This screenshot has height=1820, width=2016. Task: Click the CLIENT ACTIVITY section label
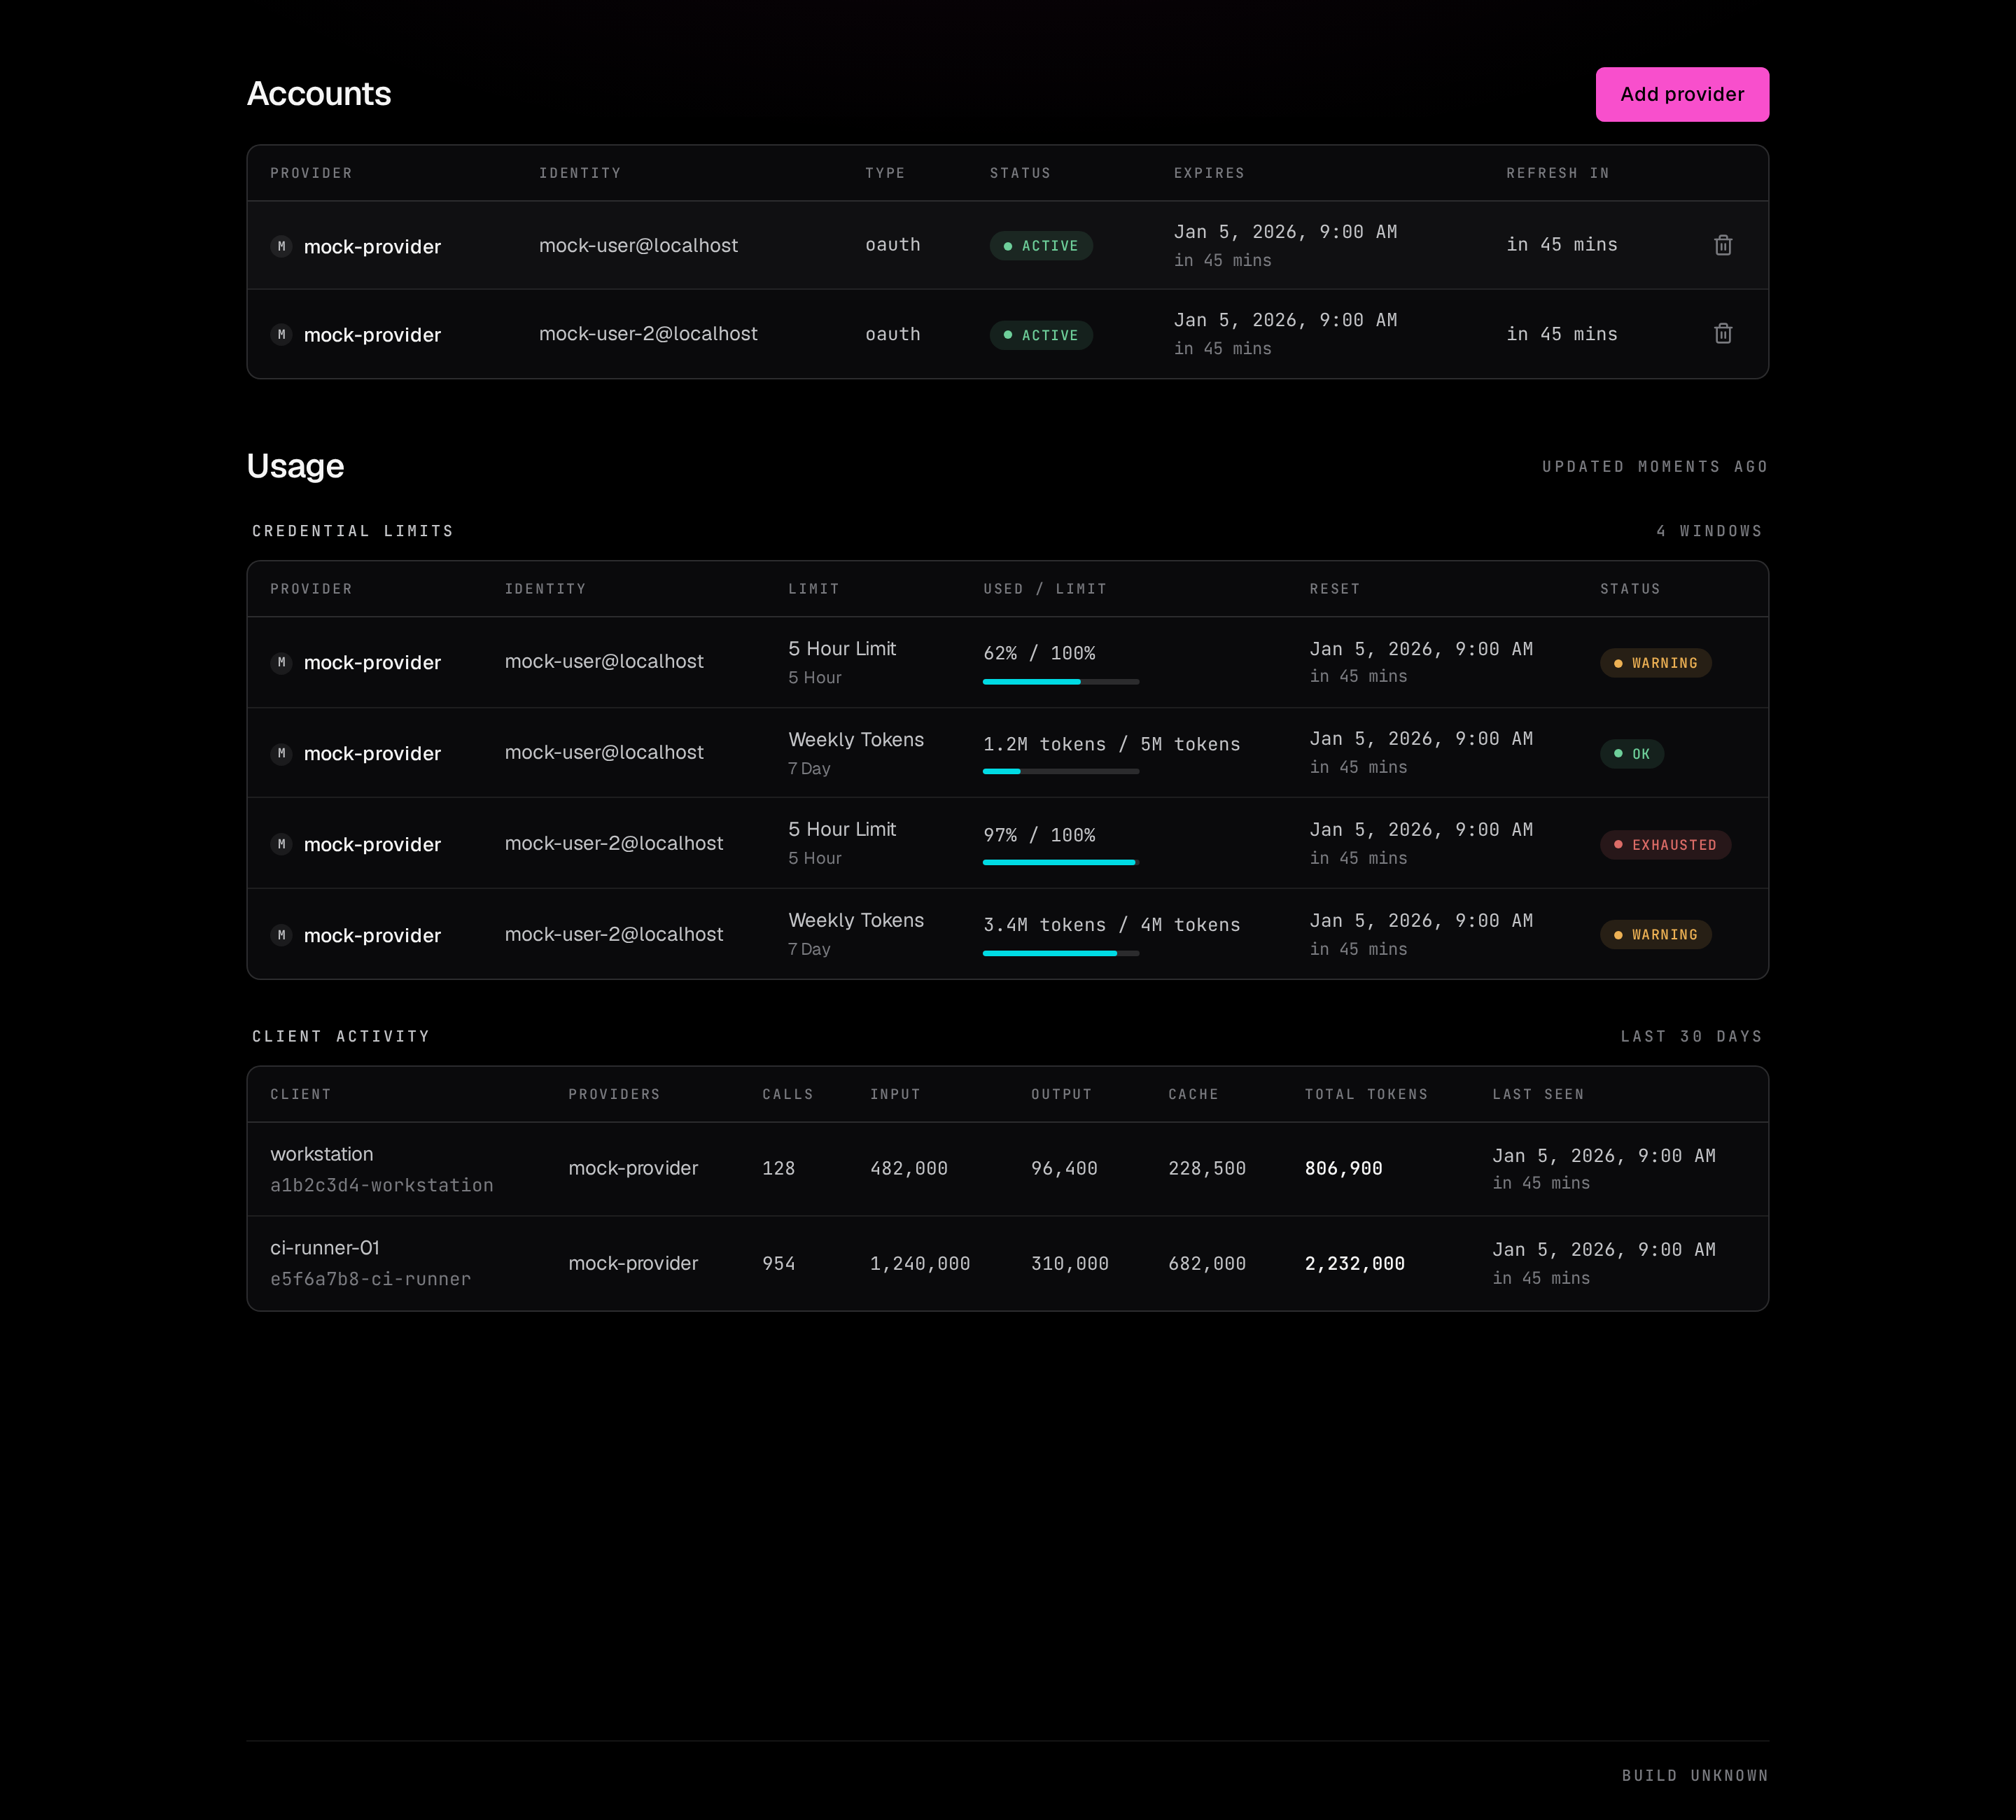click(x=341, y=1037)
